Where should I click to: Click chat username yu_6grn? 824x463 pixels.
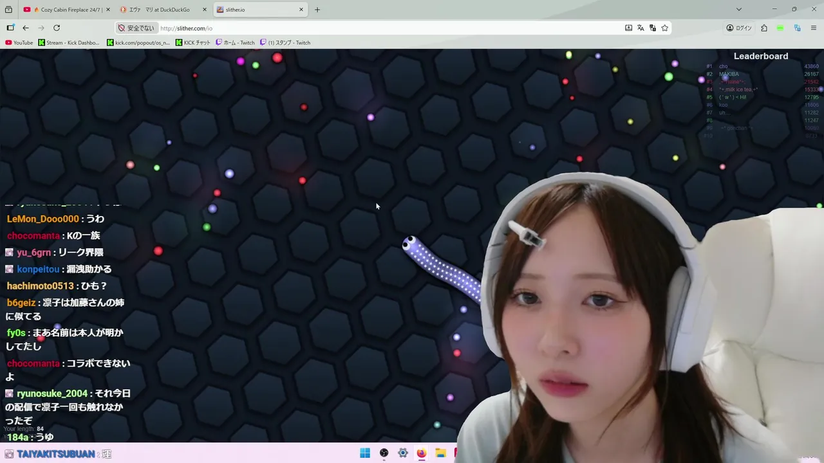click(33, 252)
